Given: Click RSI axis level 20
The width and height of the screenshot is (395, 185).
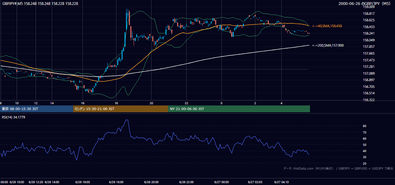Looking at the screenshot, I should [x=364, y=164].
